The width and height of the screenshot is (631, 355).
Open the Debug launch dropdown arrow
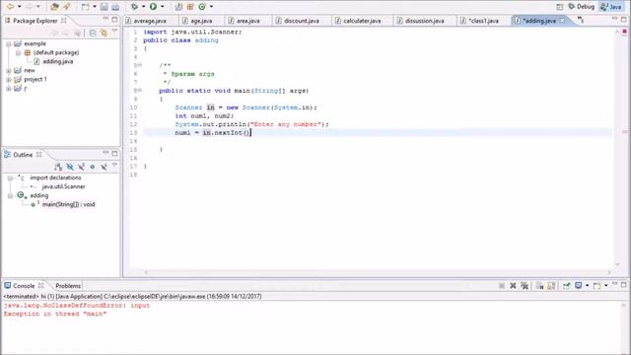[143, 7]
